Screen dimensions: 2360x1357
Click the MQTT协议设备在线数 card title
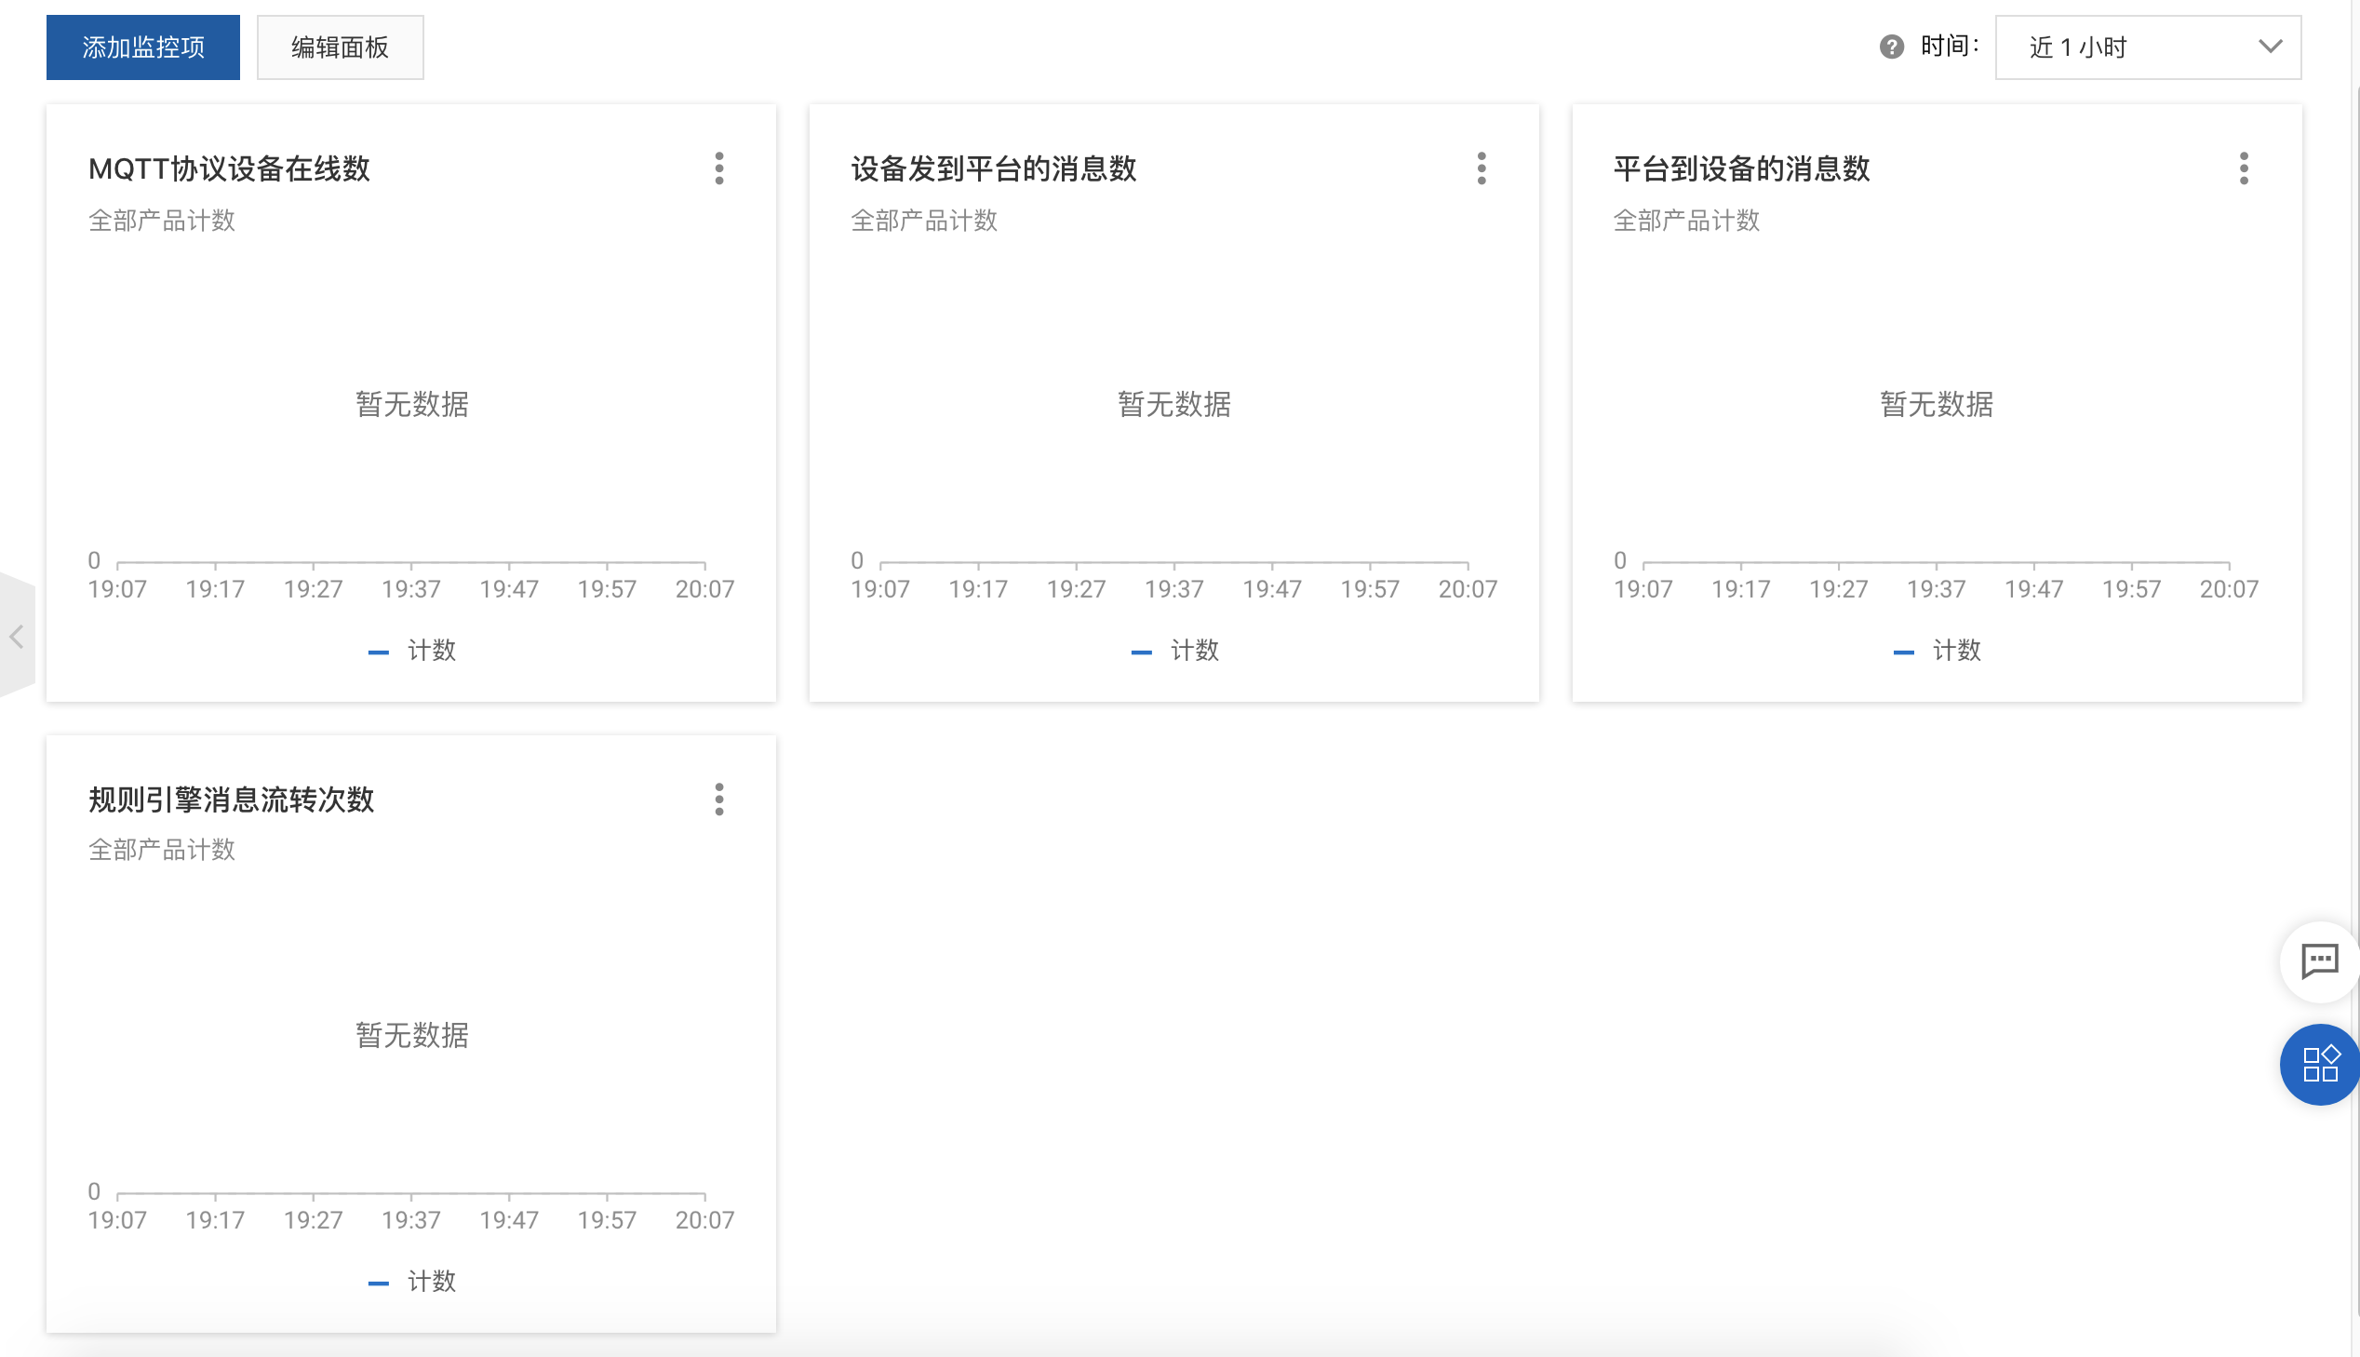pyautogui.click(x=229, y=168)
